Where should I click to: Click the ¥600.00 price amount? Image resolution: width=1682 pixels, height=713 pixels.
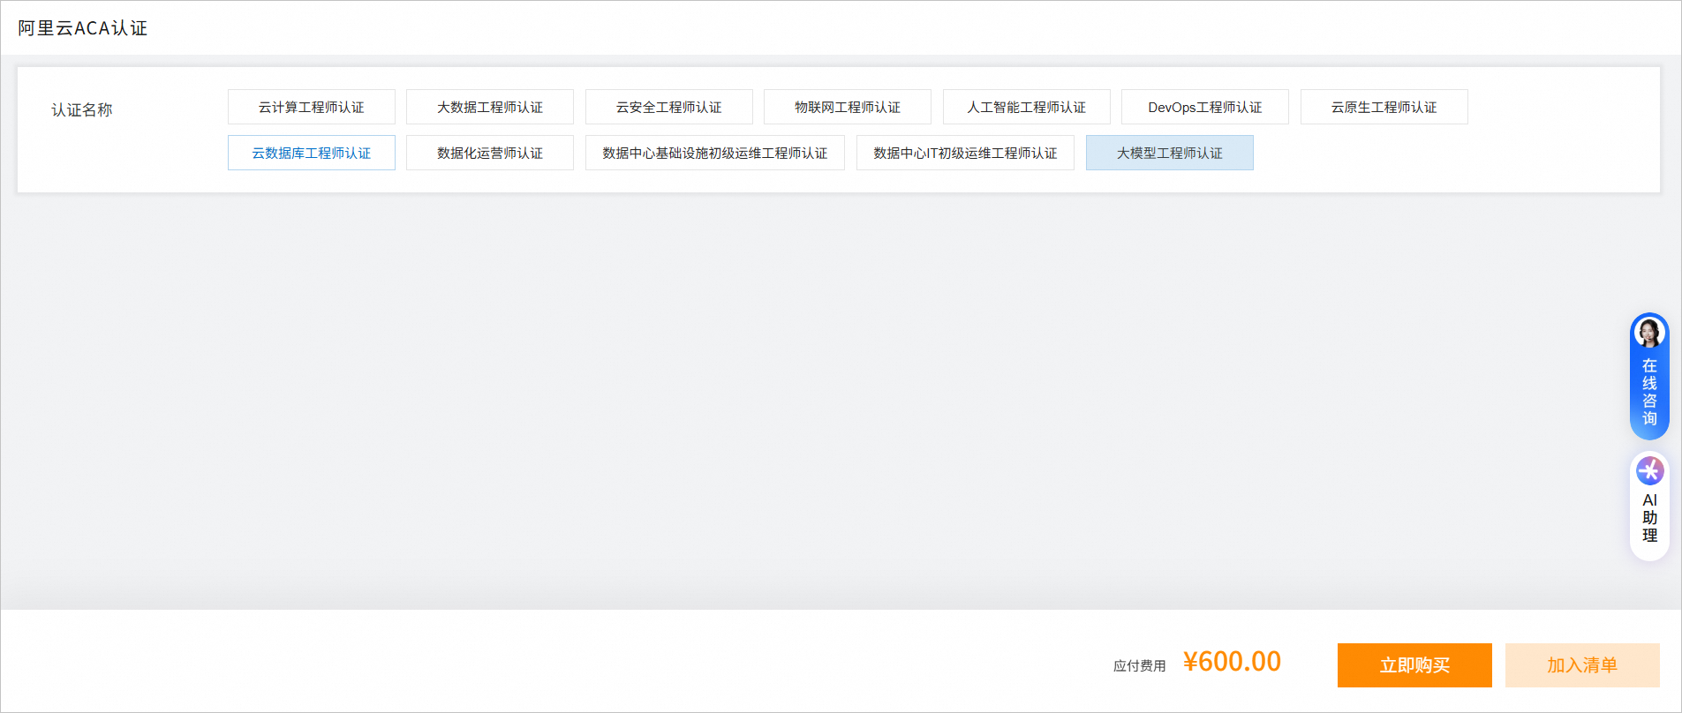pos(1232,662)
